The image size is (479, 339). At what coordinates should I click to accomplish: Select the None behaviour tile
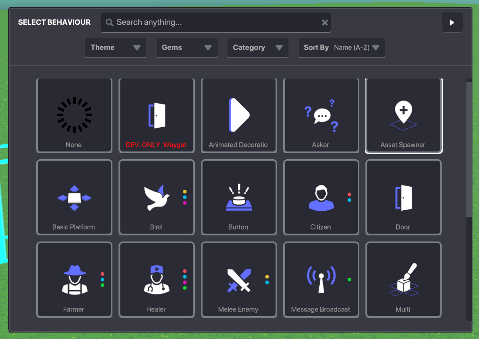click(x=74, y=115)
